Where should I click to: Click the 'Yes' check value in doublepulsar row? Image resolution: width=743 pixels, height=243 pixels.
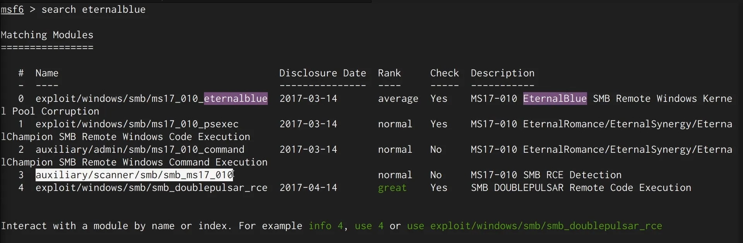click(x=439, y=188)
